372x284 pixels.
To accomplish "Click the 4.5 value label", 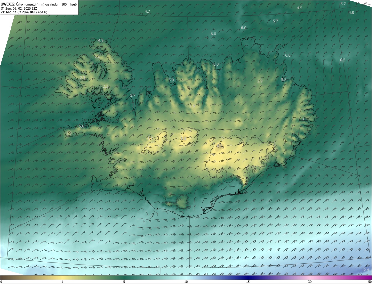I will tap(299, 8).
